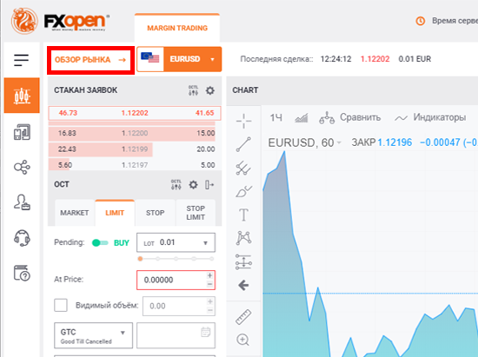This screenshot has width=478, height=357.
Task: Select the crosshair cursor tool
Action: coord(243,121)
